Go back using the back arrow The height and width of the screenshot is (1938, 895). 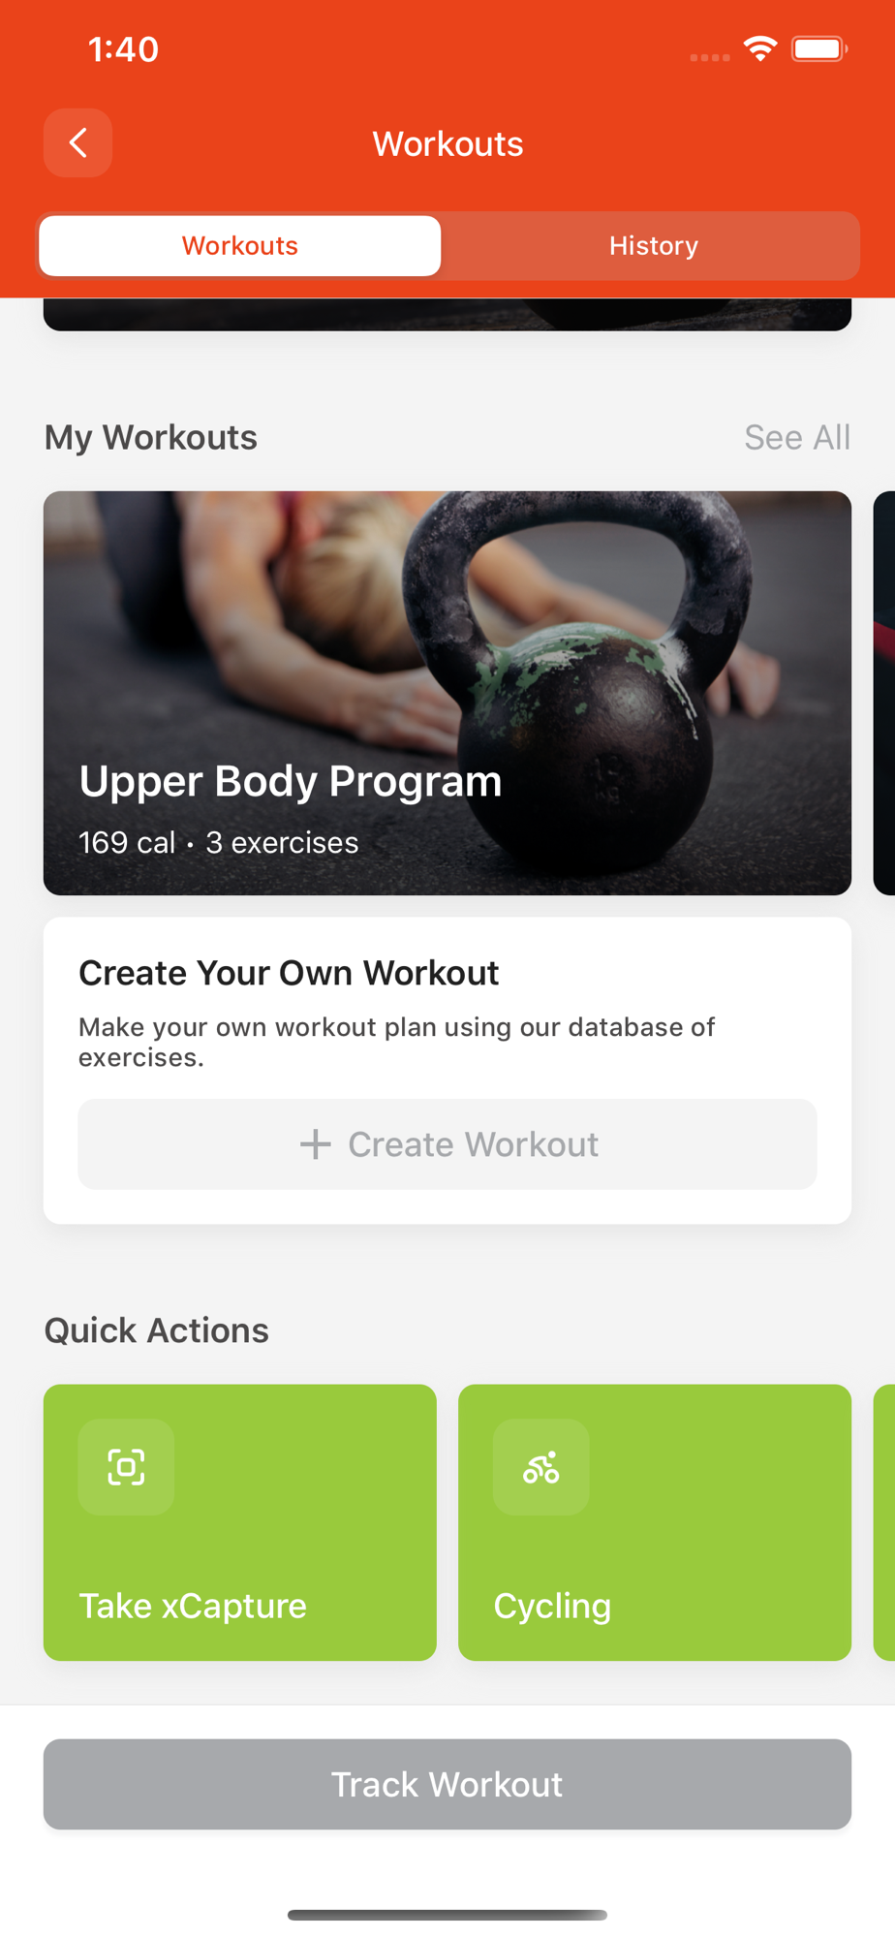[x=77, y=143]
